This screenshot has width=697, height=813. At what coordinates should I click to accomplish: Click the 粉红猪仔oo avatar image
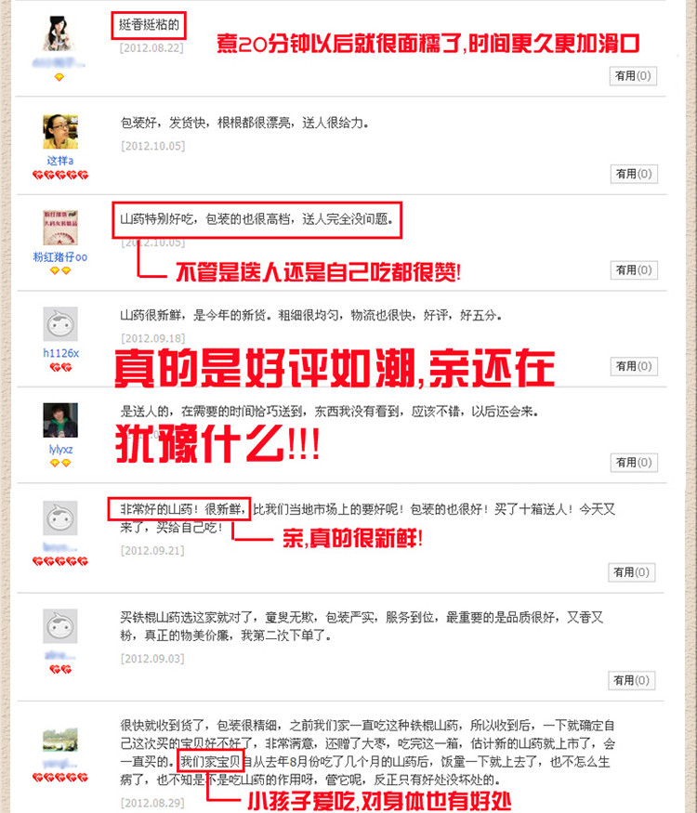(x=60, y=228)
